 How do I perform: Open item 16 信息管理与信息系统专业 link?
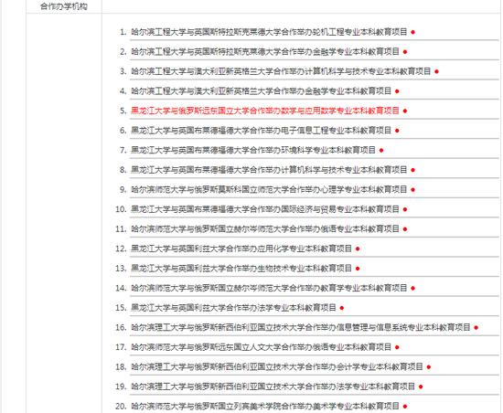click(301, 327)
